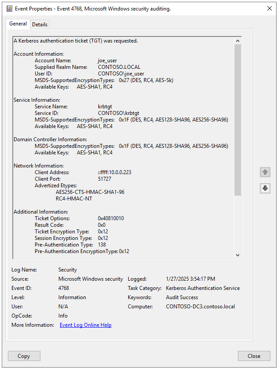
Task: Click the Keywords value Audit Success
Action: click(182, 297)
